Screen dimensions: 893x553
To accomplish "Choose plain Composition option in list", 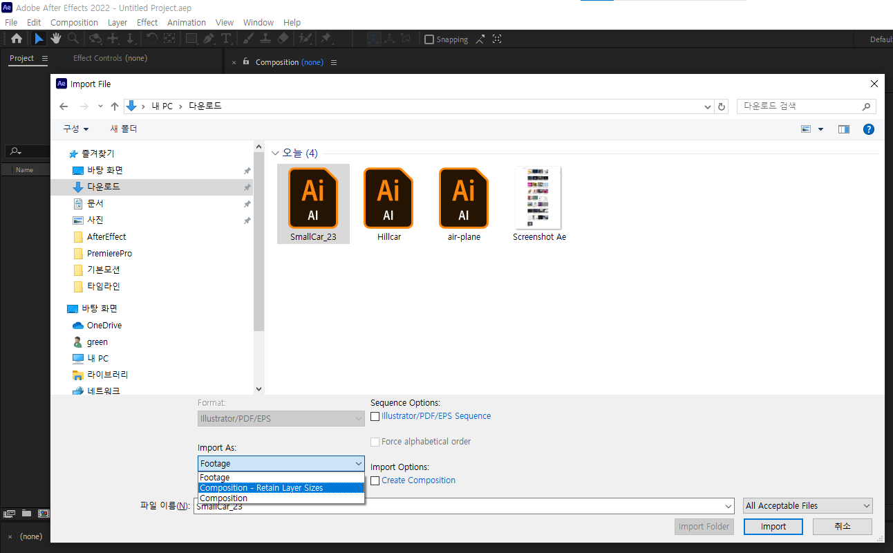I will 281,498.
